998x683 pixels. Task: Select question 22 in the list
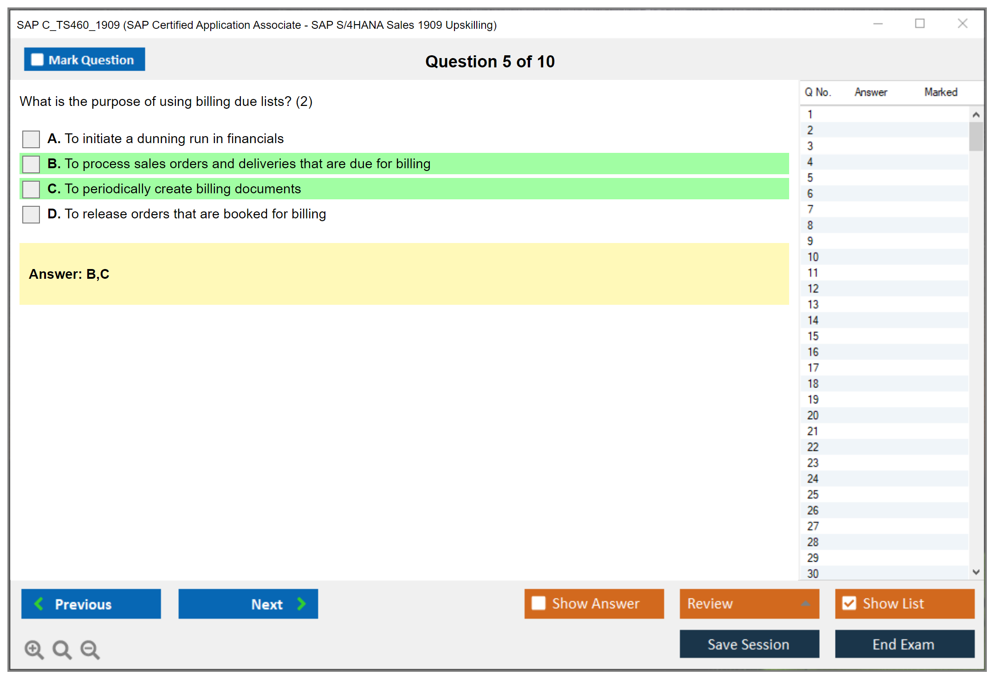(x=813, y=447)
